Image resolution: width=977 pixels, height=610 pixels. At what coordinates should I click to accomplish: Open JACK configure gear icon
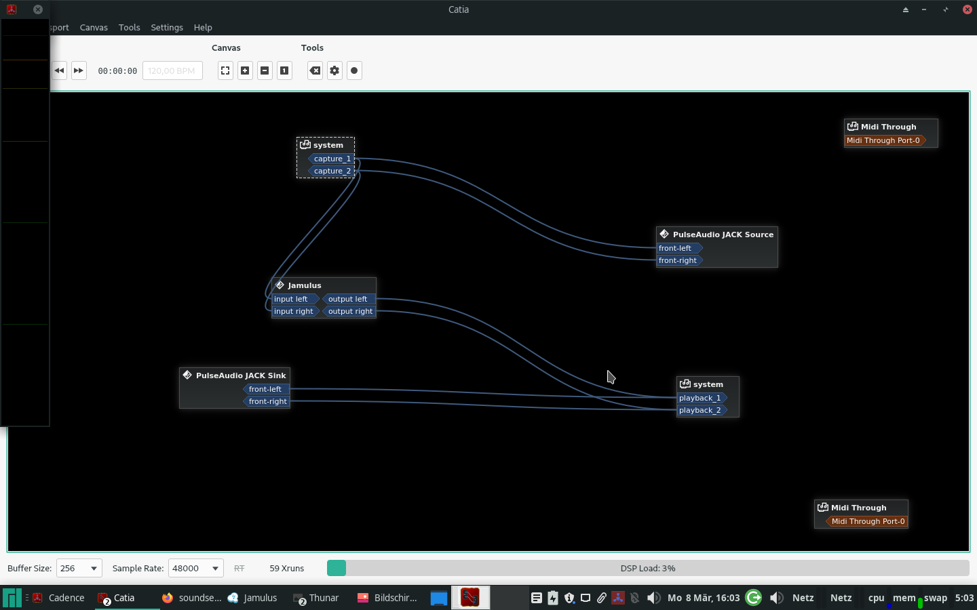point(334,70)
